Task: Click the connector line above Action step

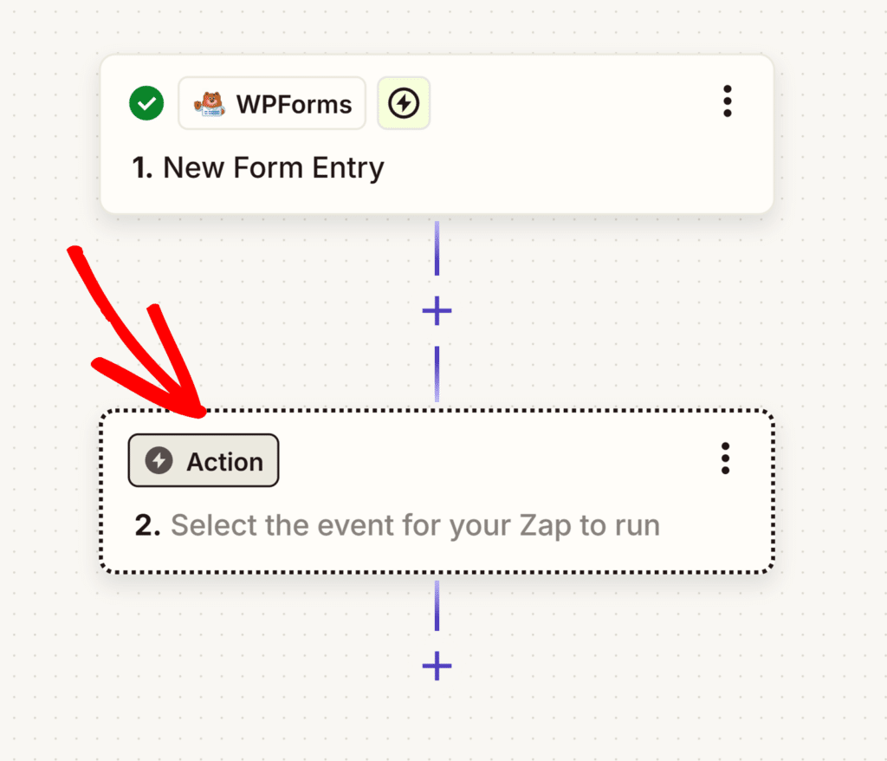Action: pyautogui.click(x=437, y=374)
